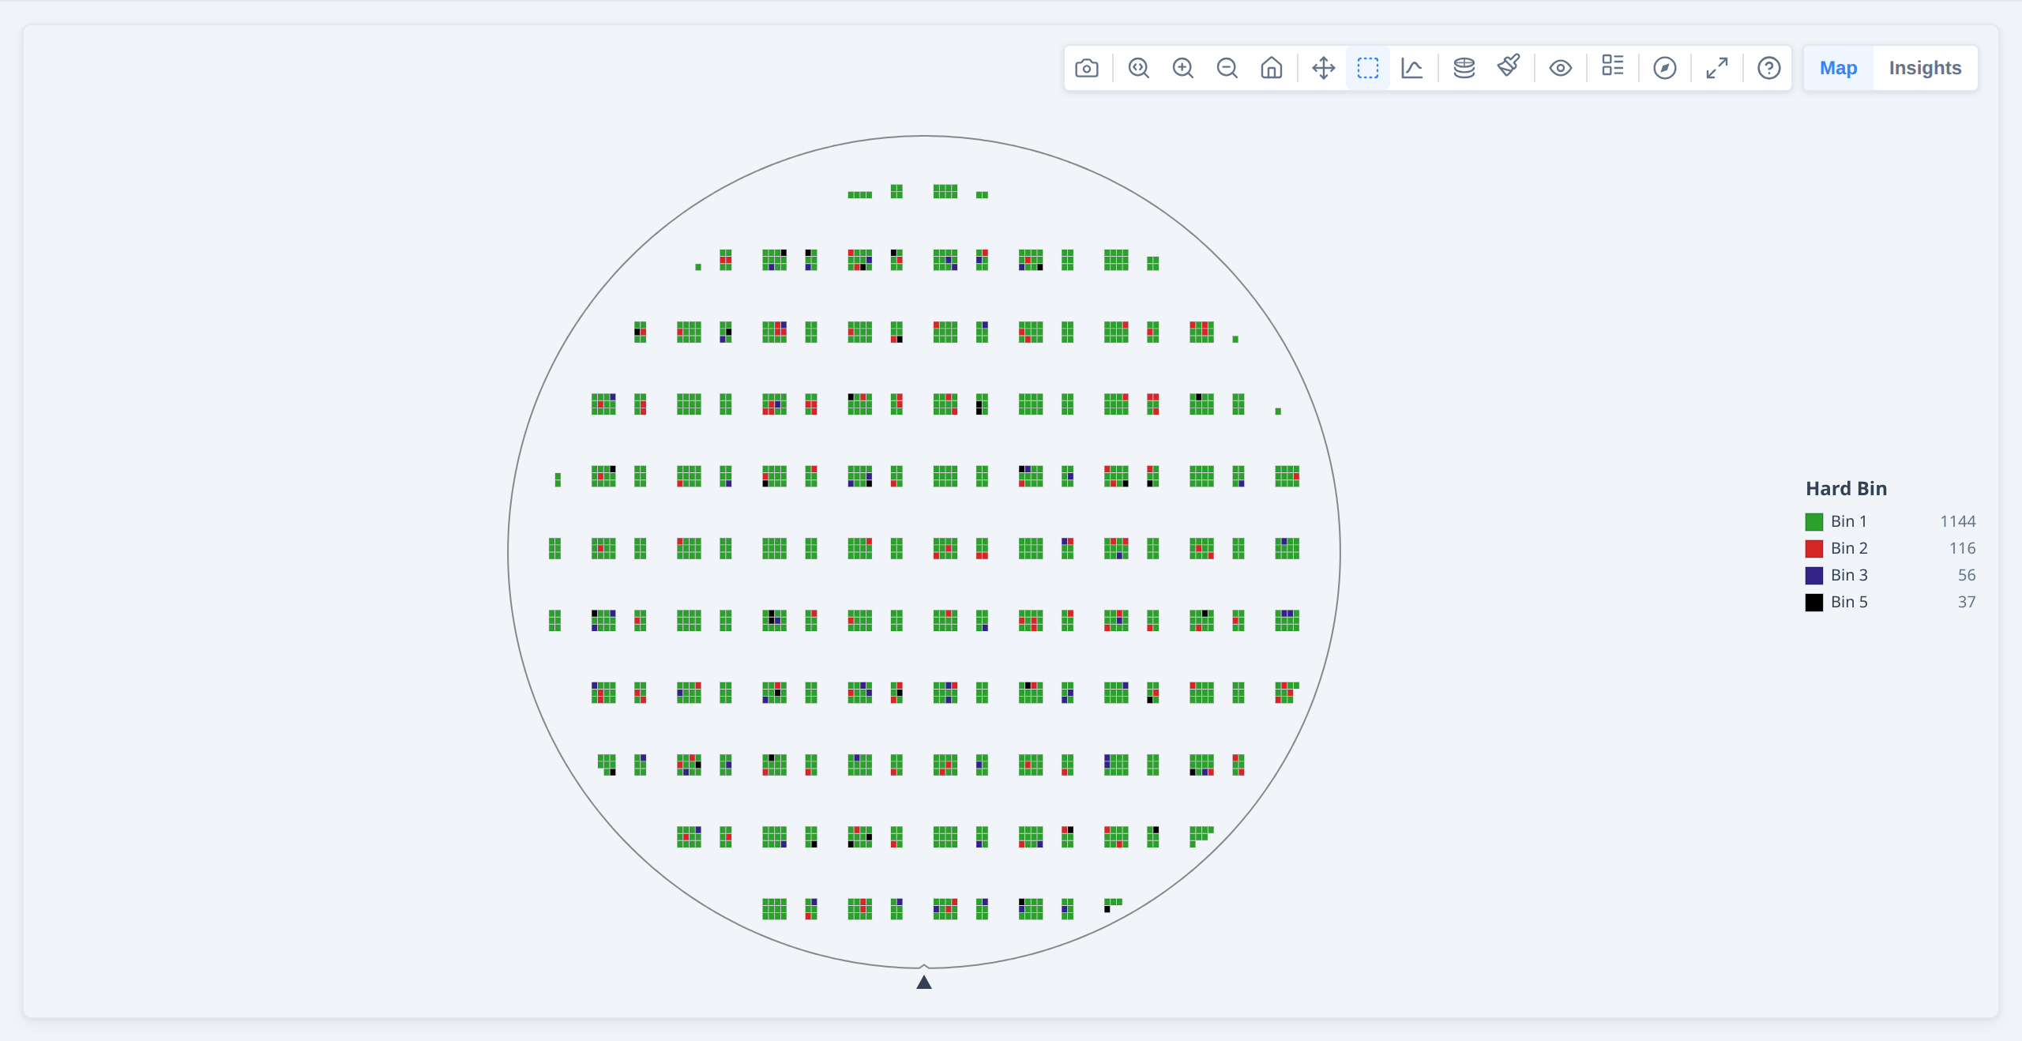Click the green Bin 1 swatch
2022x1041 pixels.
pyautogui.click(x=1813, y=521)
